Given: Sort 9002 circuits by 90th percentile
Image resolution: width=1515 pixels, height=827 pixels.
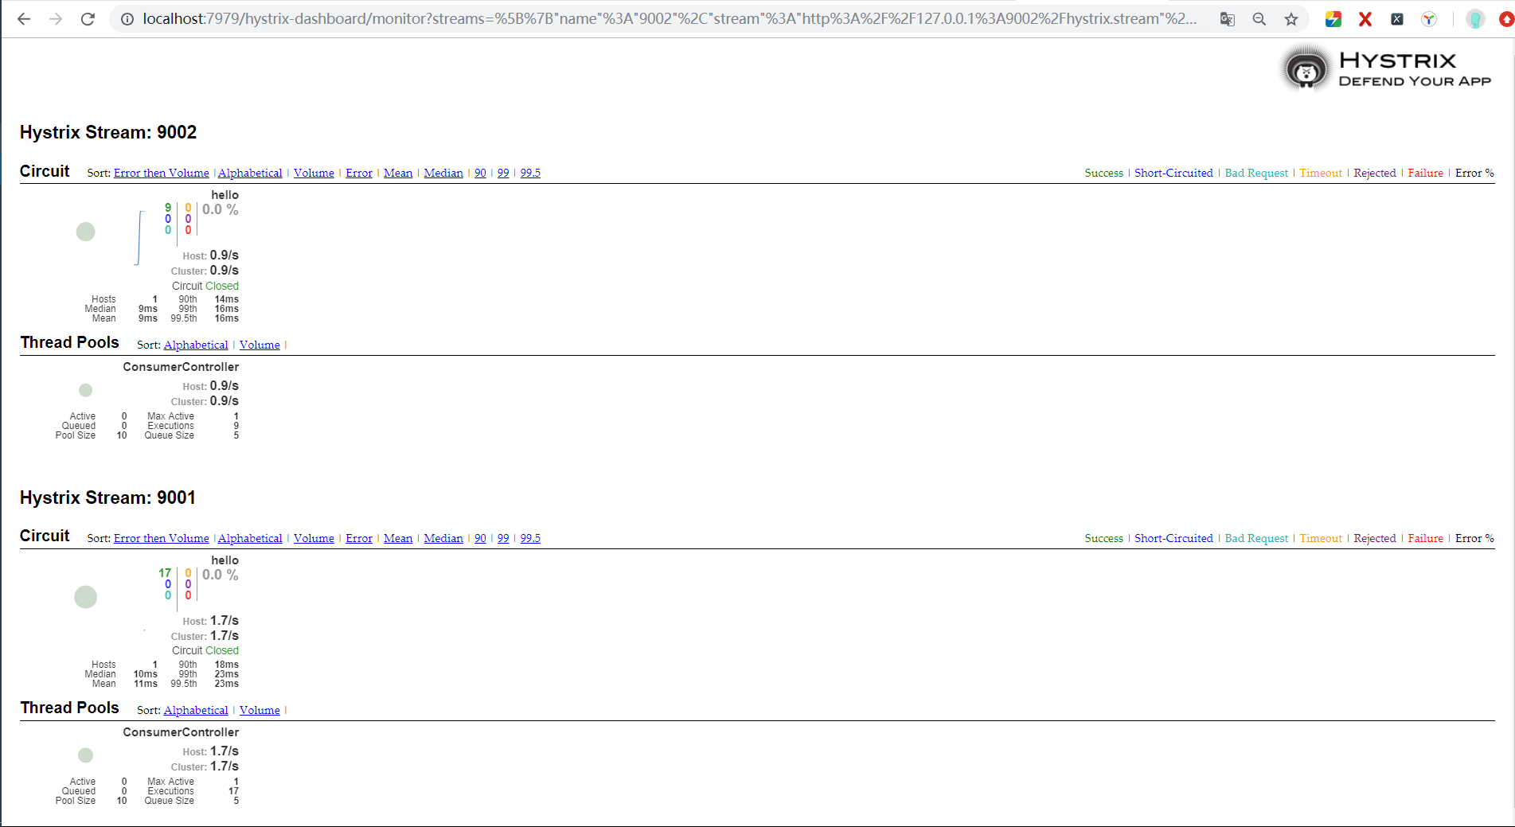Looking at the screenshot, I should (x=480, y=173).
